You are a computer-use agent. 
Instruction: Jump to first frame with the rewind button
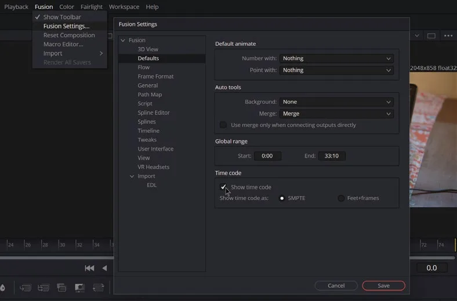pyautogui.click(x=89, y=268)
